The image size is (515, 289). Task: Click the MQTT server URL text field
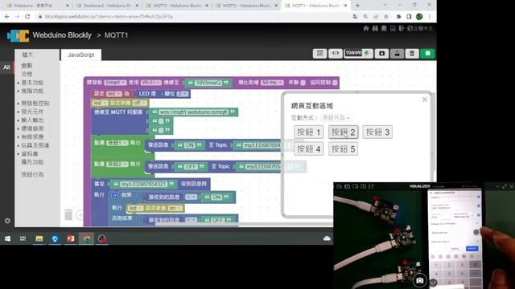tap(194, 112)
